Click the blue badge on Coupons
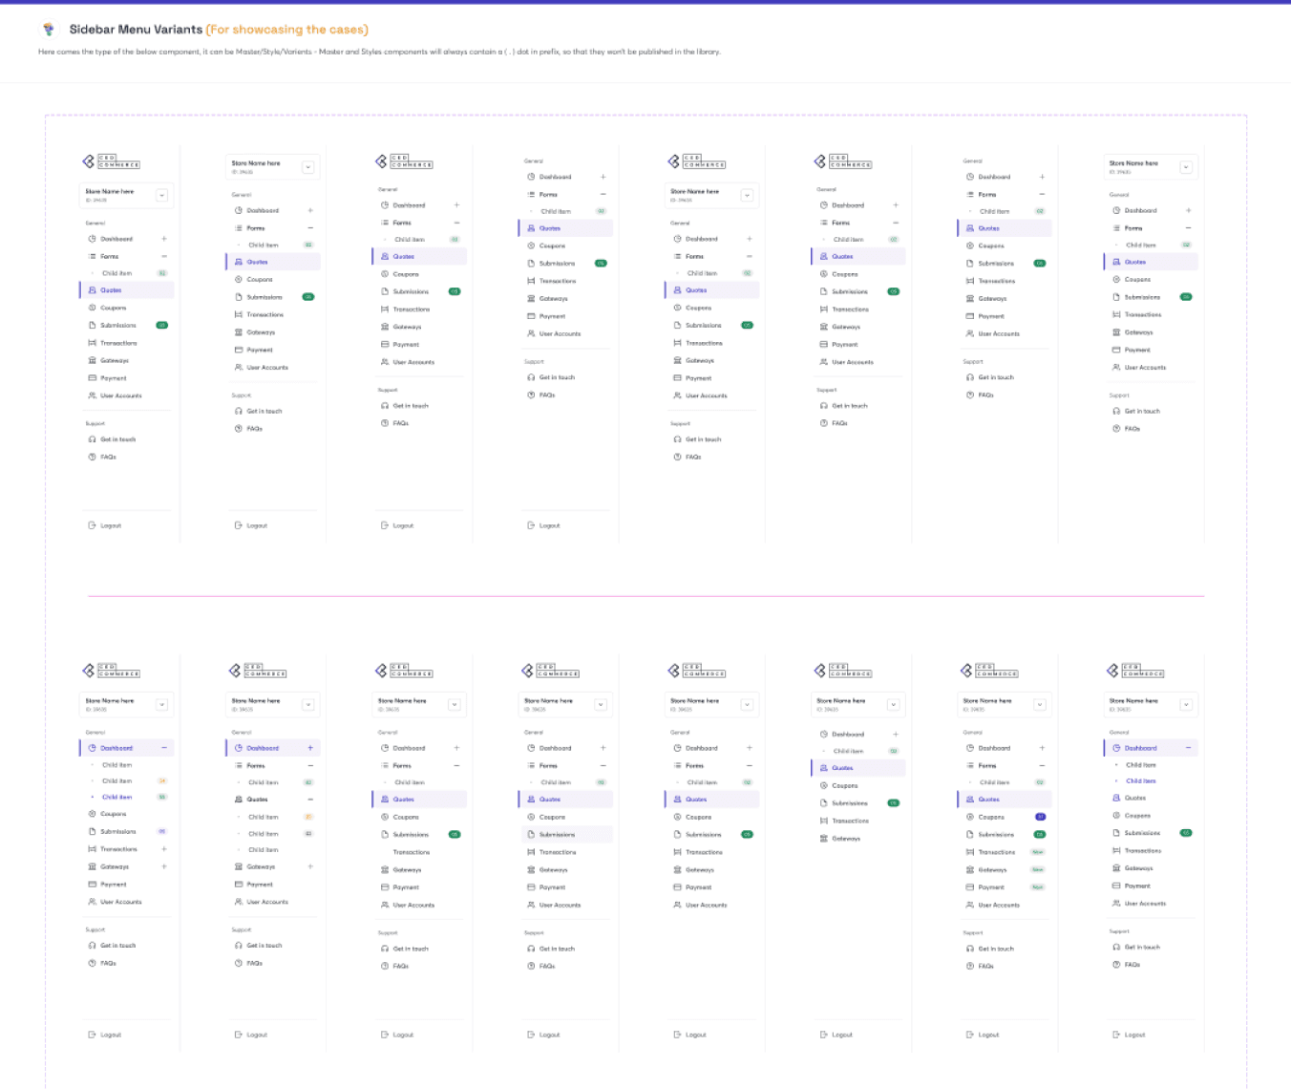This screenshot has height=1089, width=1291. pyautogui.click(x=1040, y=817)
